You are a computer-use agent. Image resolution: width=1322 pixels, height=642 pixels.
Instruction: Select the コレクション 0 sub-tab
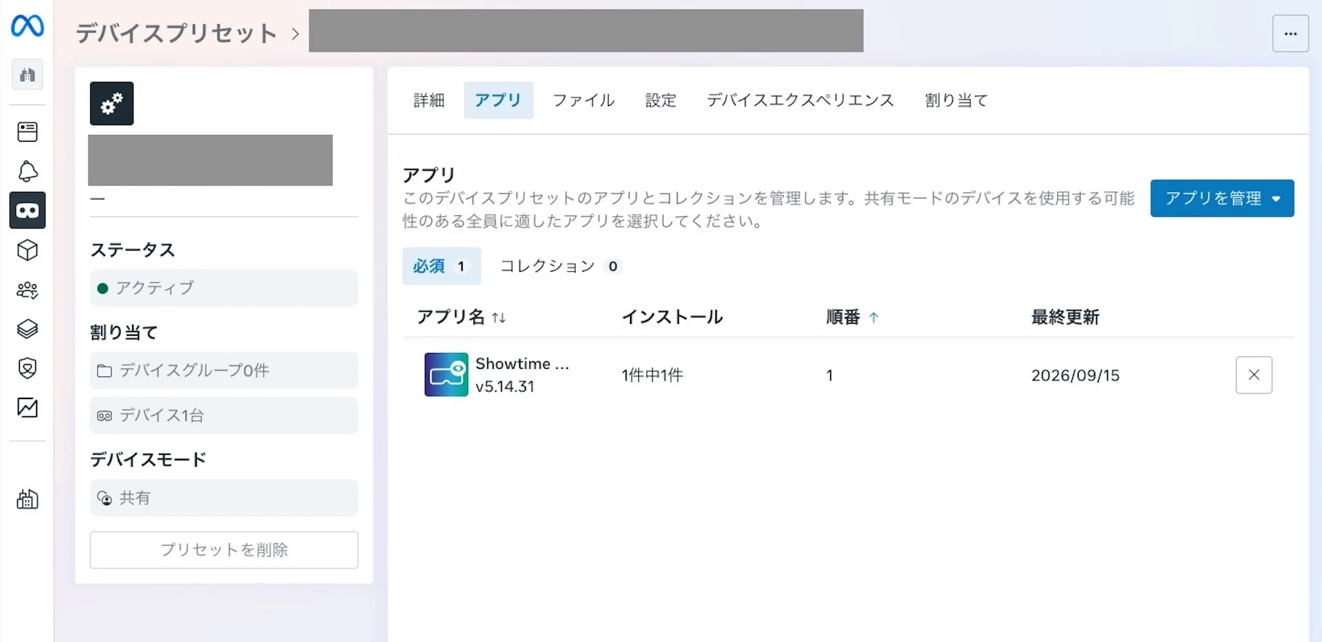(561, 266)
